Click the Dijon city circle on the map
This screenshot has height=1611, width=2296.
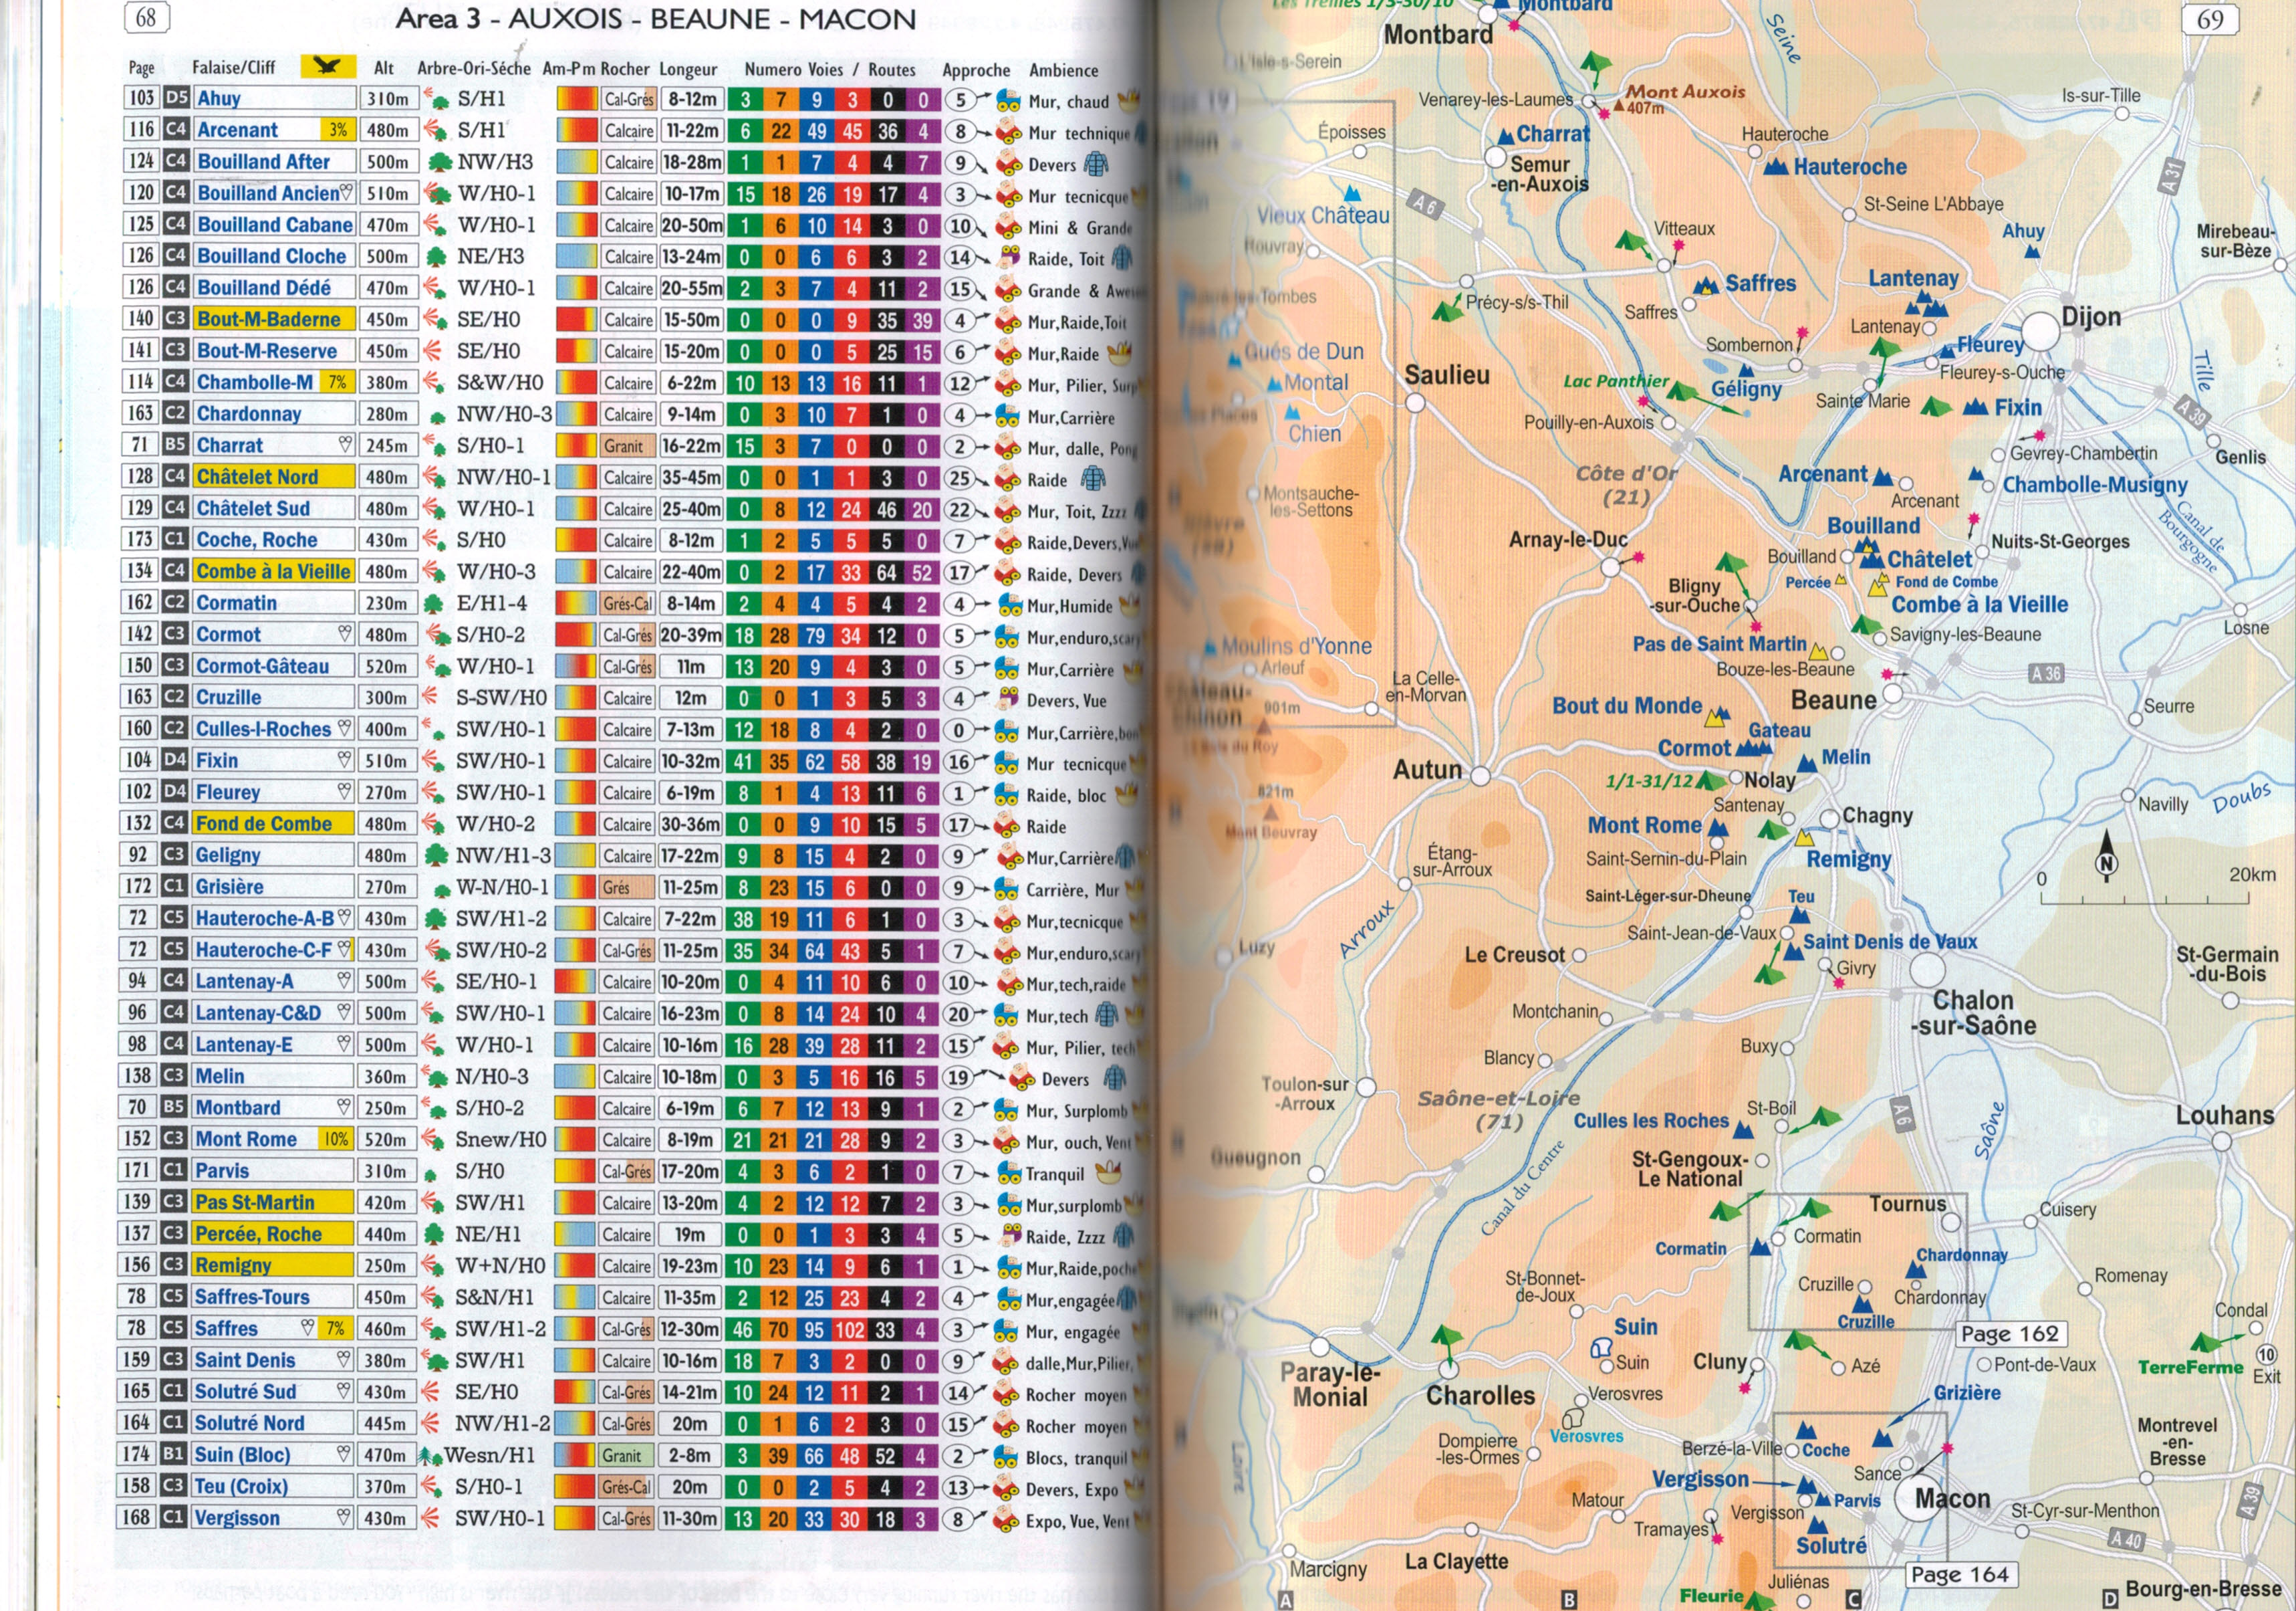point(2040,331)
